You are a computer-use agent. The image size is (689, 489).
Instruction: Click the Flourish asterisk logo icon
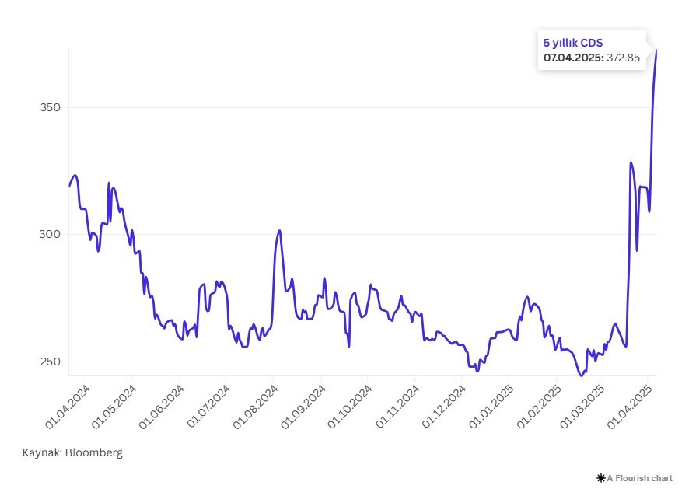coord(600,478)
